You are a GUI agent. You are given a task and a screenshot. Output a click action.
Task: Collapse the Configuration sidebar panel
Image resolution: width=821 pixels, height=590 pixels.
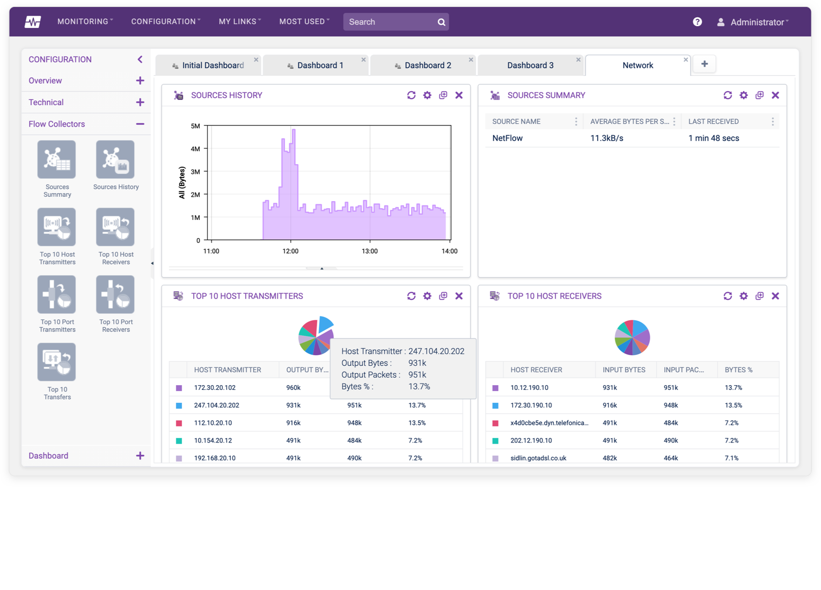(x=140, y=59)
